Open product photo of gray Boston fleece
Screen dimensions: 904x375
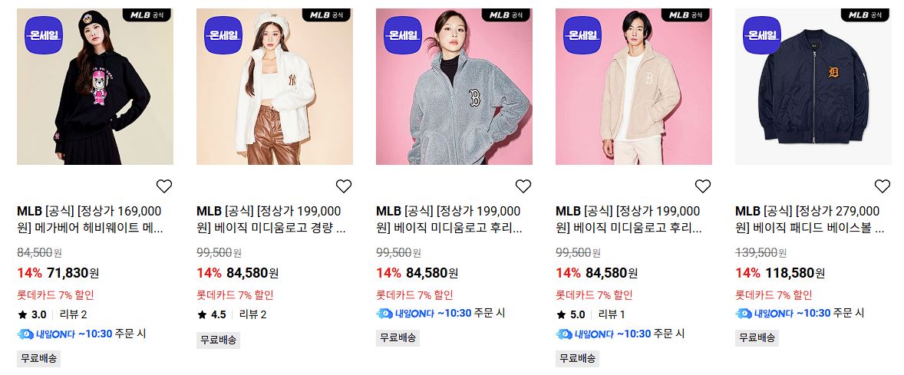point(454,87)
